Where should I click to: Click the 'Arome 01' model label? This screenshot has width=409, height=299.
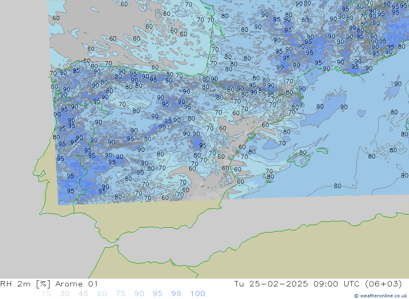76,283
